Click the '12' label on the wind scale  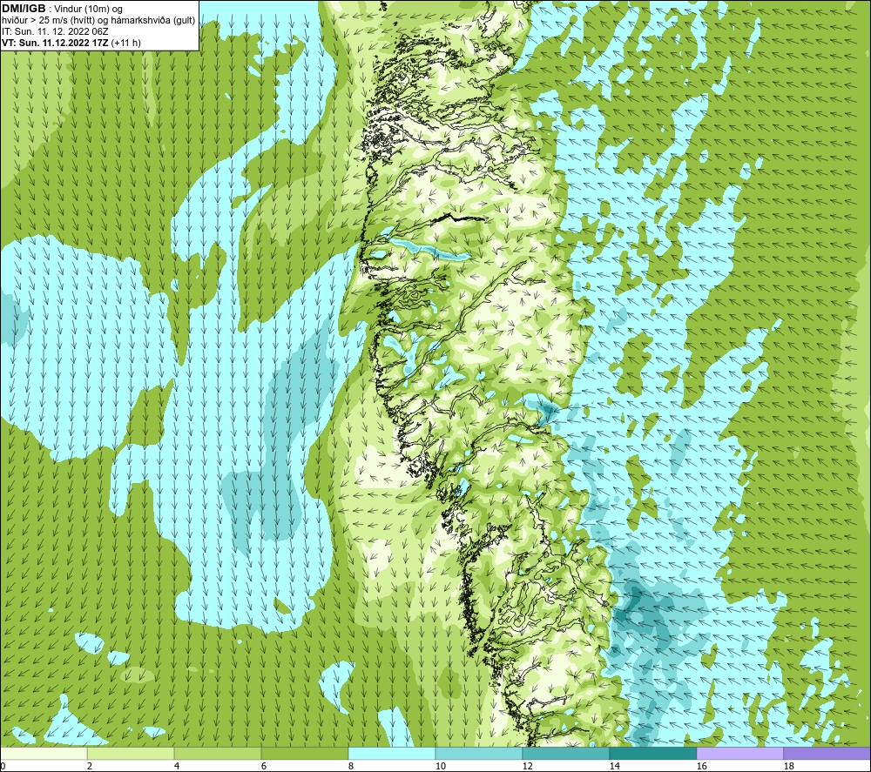(x=527, y=767)
